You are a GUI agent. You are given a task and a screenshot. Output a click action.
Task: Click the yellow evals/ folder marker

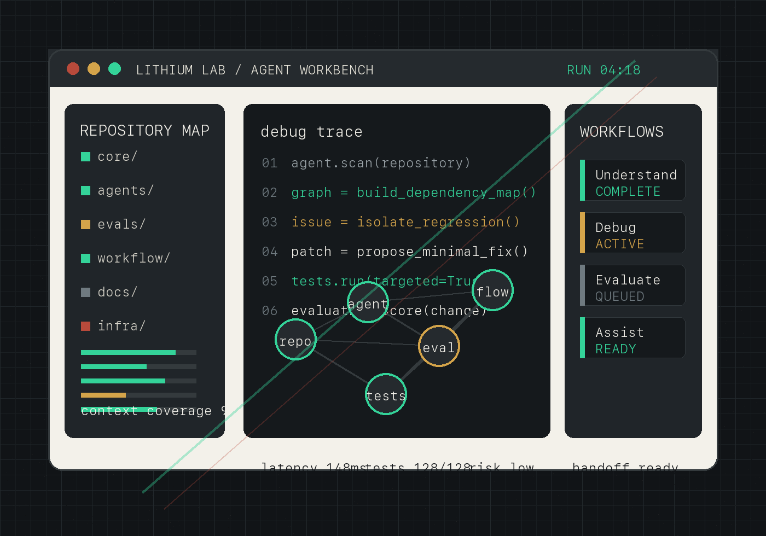[85, 225]
